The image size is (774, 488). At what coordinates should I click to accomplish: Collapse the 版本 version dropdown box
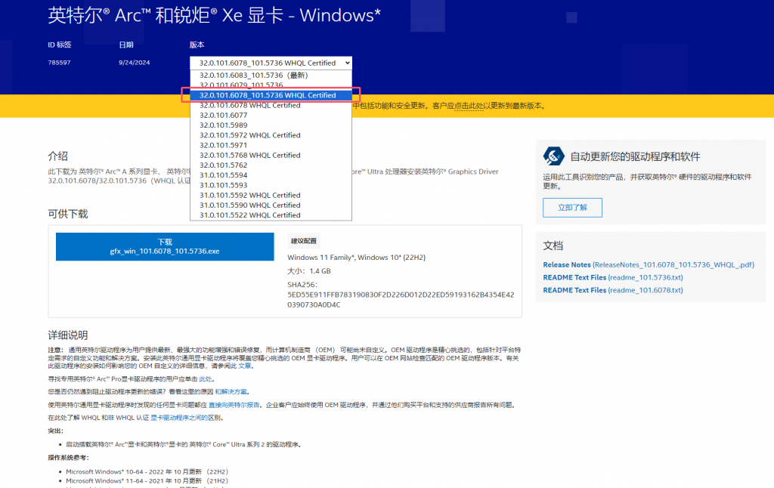tap(271, 63)
